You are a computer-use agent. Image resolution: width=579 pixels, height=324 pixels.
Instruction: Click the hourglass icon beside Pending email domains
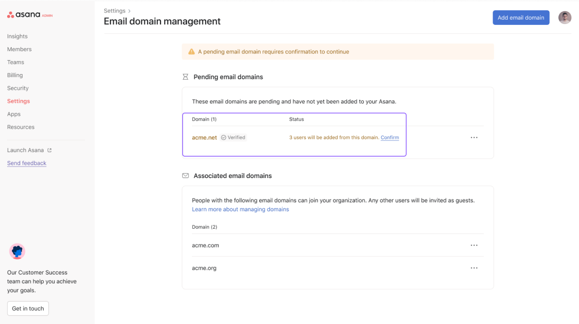[185, 77]
